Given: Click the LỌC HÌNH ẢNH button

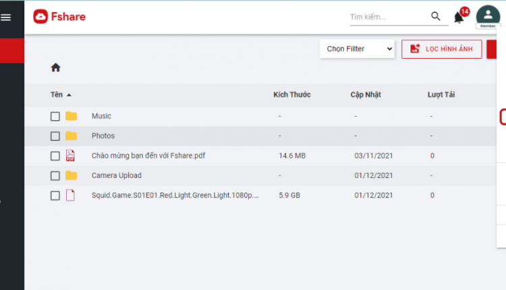Looking at the screenshot, I should (x=442, y=49).
